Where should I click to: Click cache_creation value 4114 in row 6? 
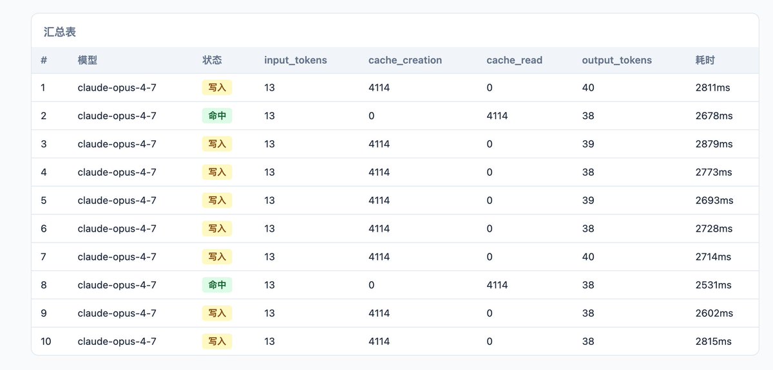(379, 228)
